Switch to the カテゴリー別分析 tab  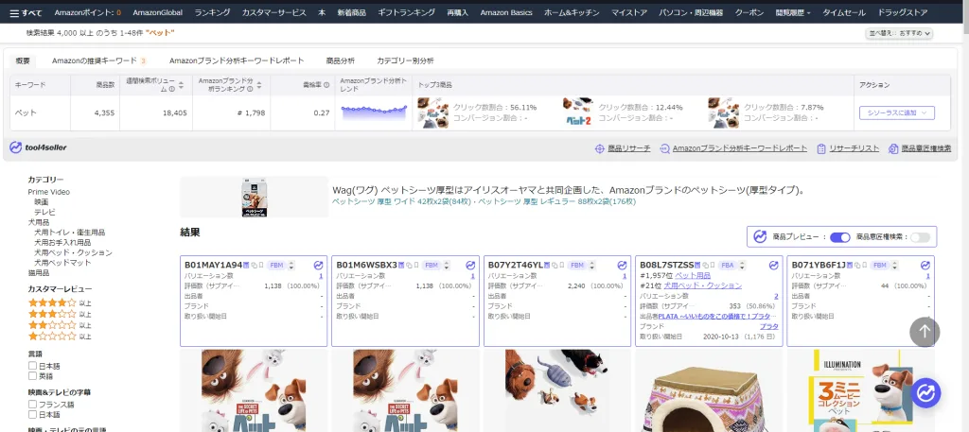405,60
